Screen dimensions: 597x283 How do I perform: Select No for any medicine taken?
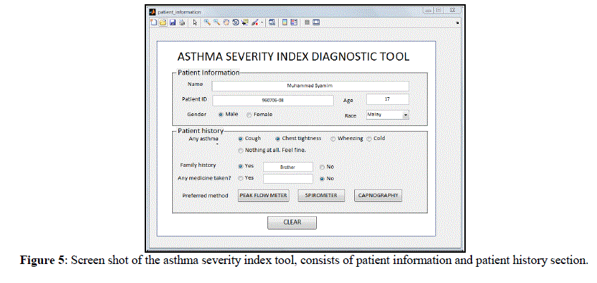pos(322,179)
